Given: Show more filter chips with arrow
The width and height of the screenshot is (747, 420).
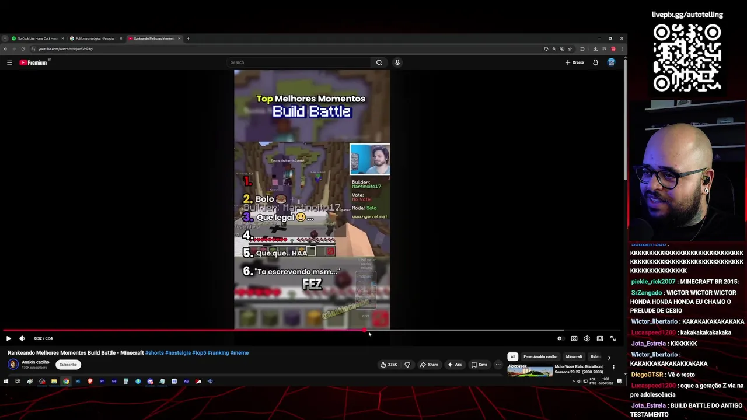Looking at the screenshot, I should pos(609,358).
